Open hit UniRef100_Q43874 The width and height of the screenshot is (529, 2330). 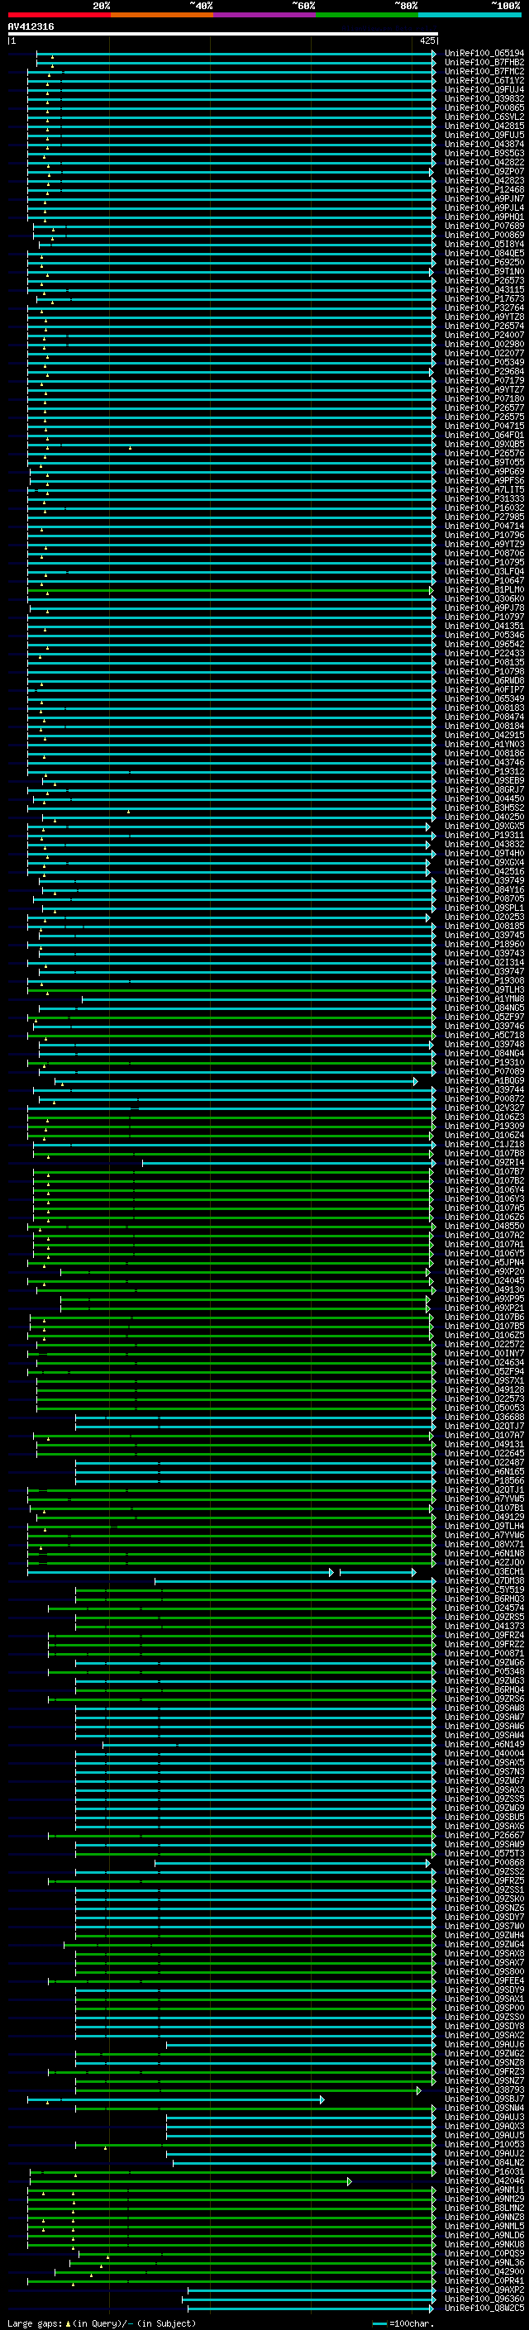click(x=484, y=144)
